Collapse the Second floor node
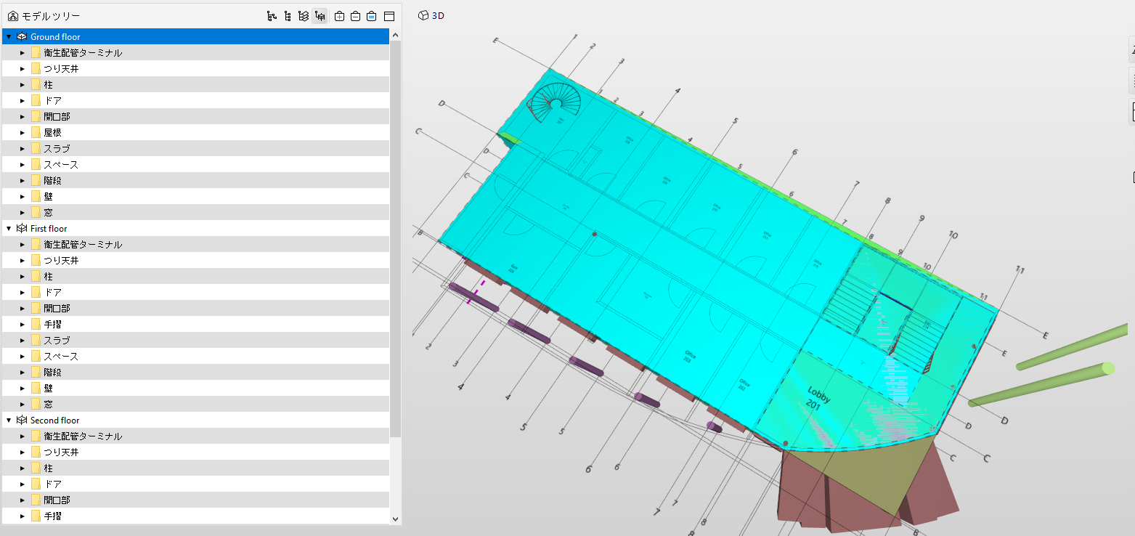 point(9,421)
